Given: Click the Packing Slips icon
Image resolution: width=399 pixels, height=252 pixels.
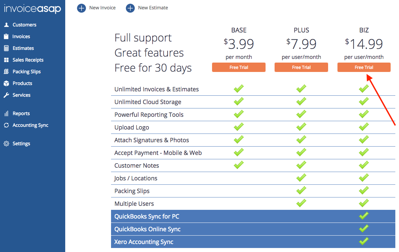Looking at the screenshot, I should [x=6, y=72].
